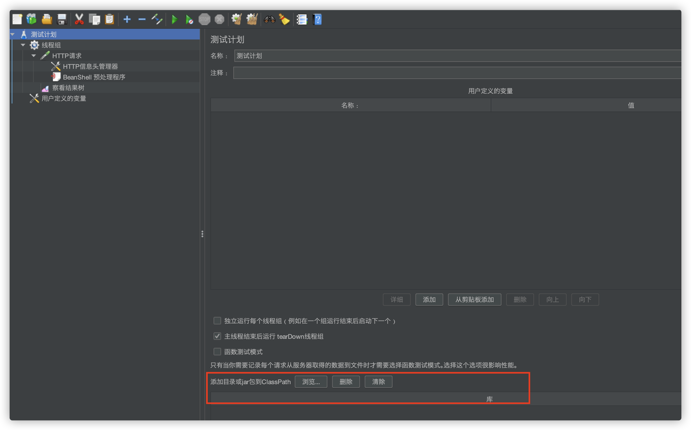Click the 浏览... button for ClassPath
691x430 pixels.
click(311, 382)
